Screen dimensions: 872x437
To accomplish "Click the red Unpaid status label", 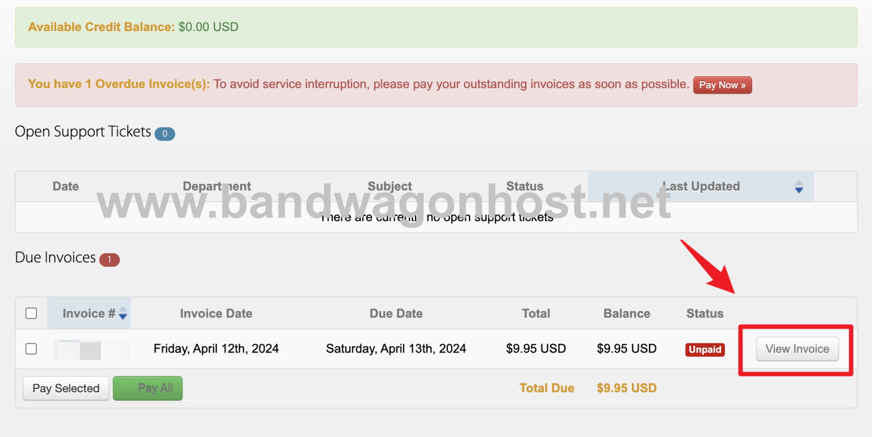I will tap(705, 350).
